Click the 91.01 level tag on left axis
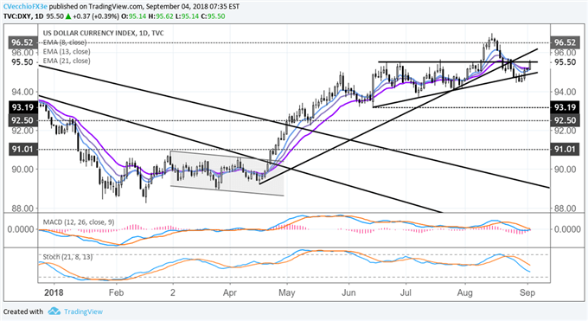Image resolution: width=588 pixels, height=321 pixels. point(22,150)
